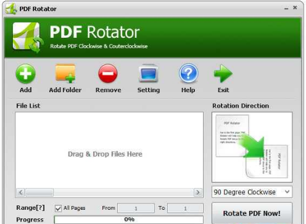
Task: Click the title bar app icon
Action: pos(11,9)
